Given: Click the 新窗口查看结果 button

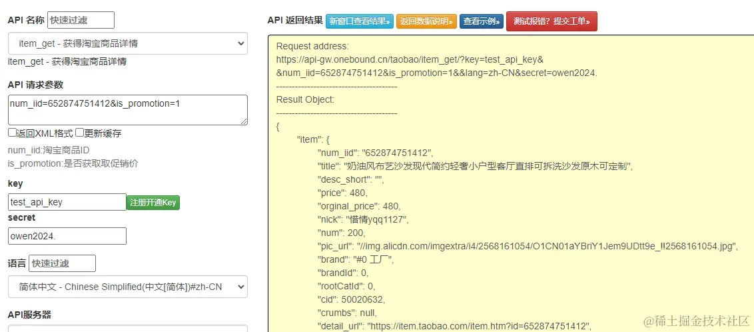Looking at the screenshot, I should [360, 21].
